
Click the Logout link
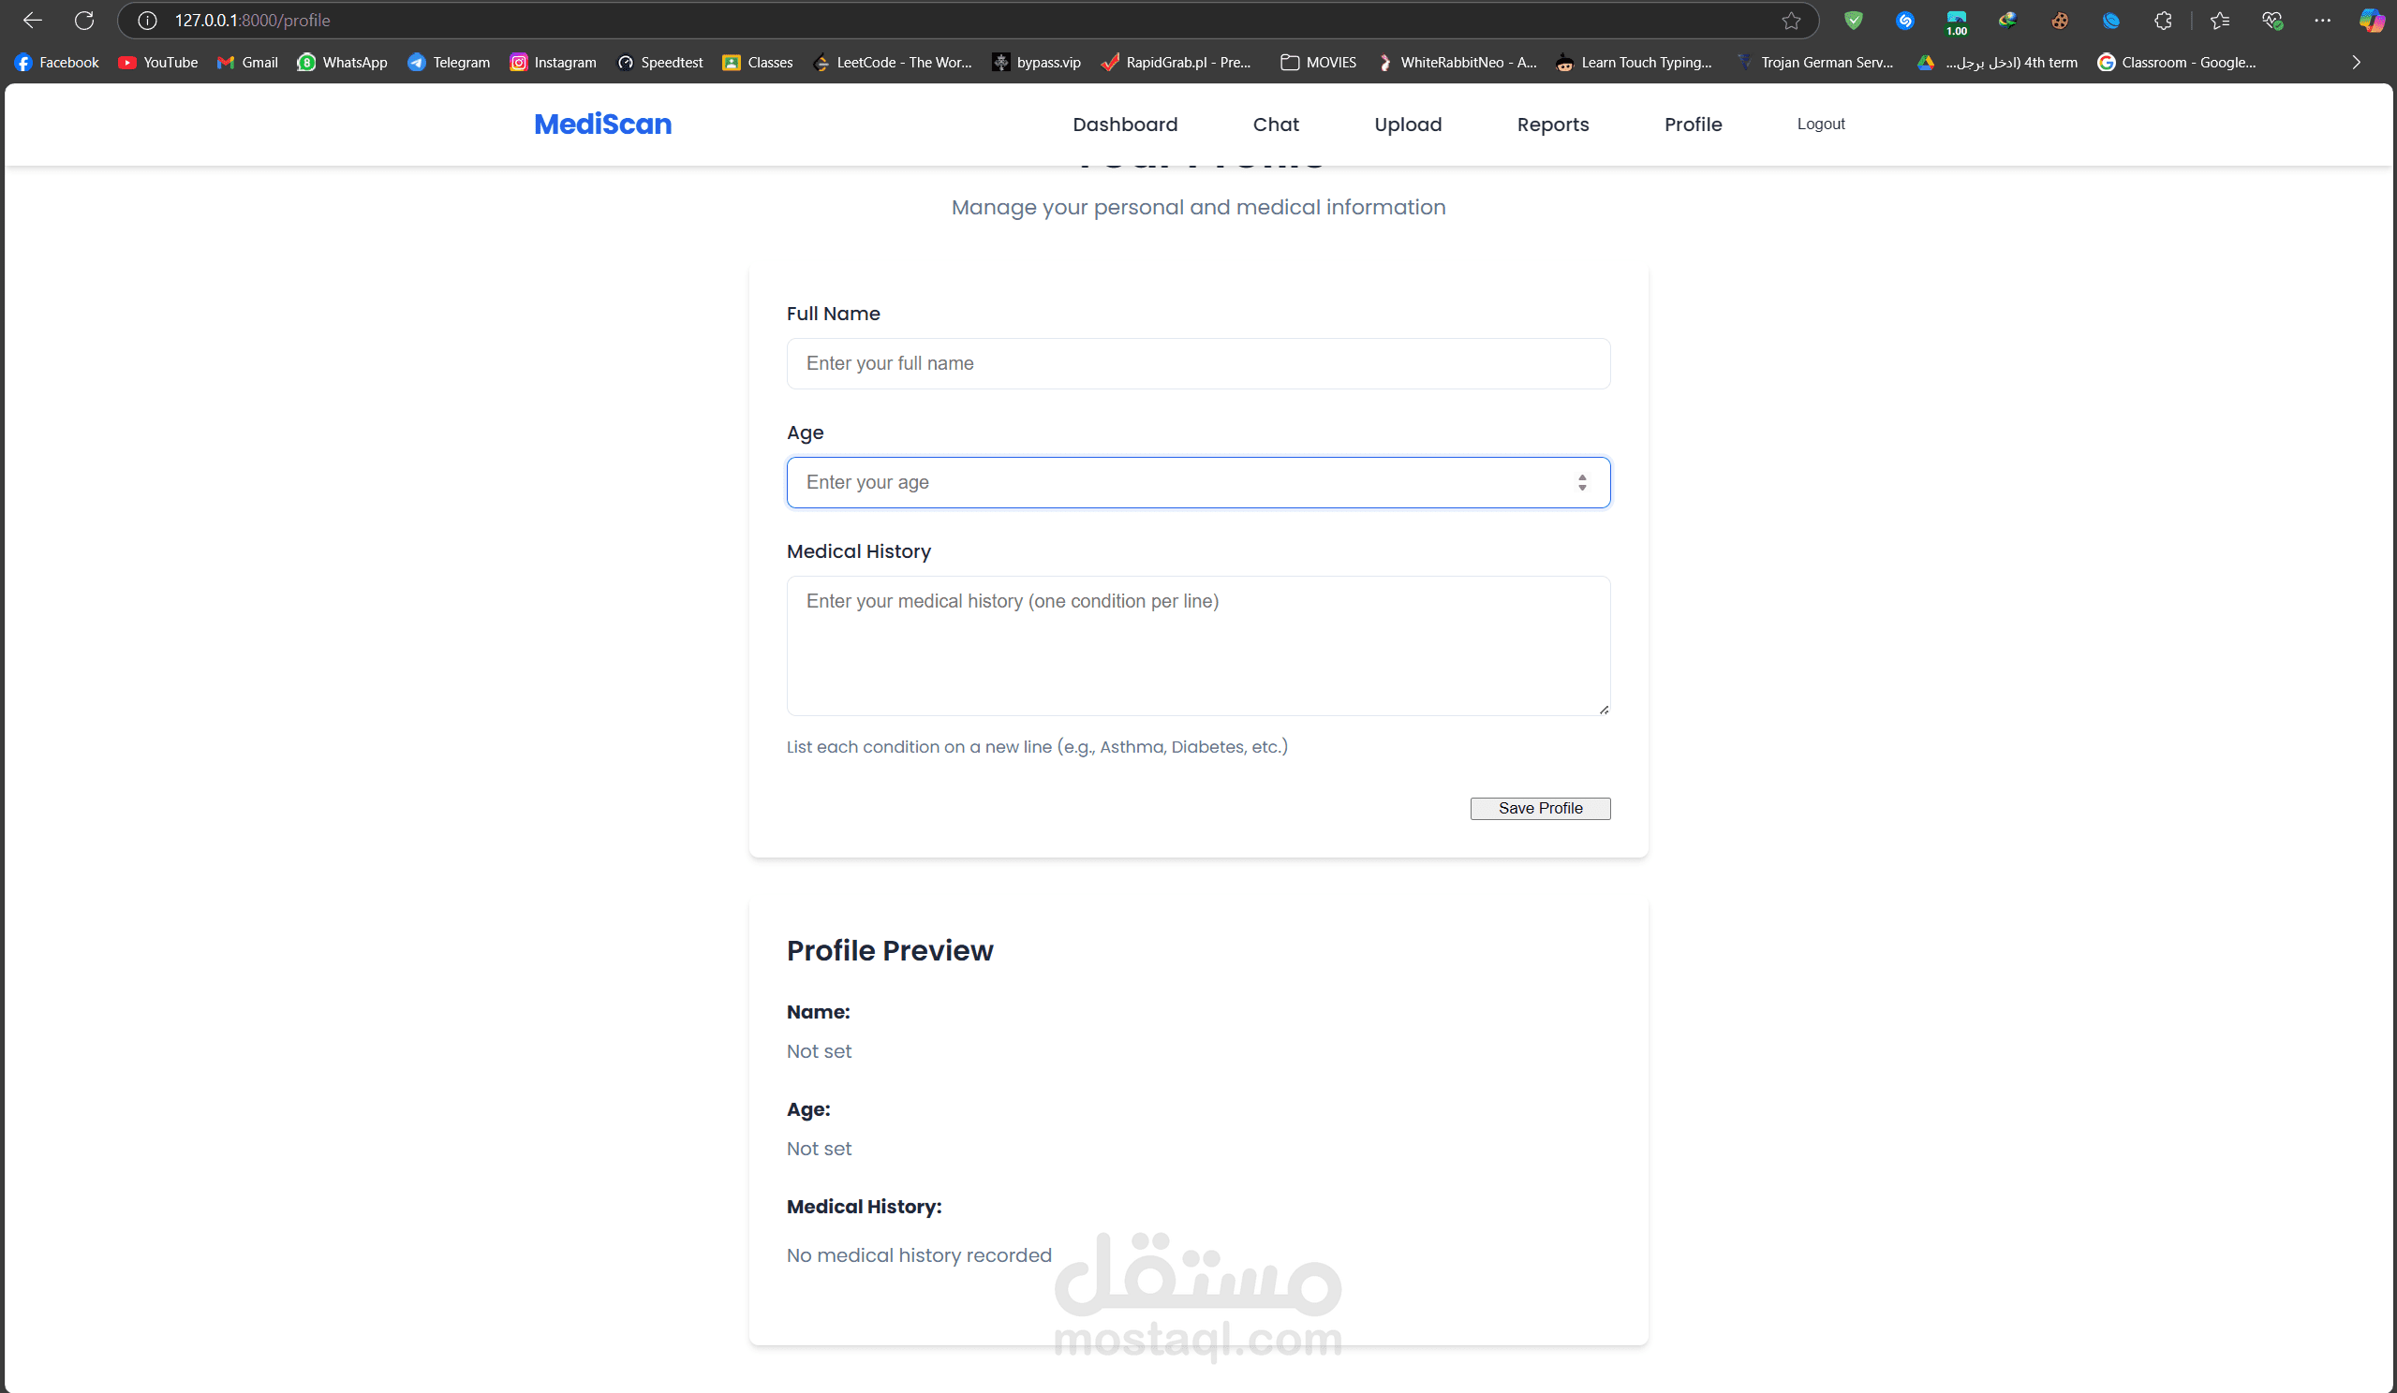(x=1821, y=125)
